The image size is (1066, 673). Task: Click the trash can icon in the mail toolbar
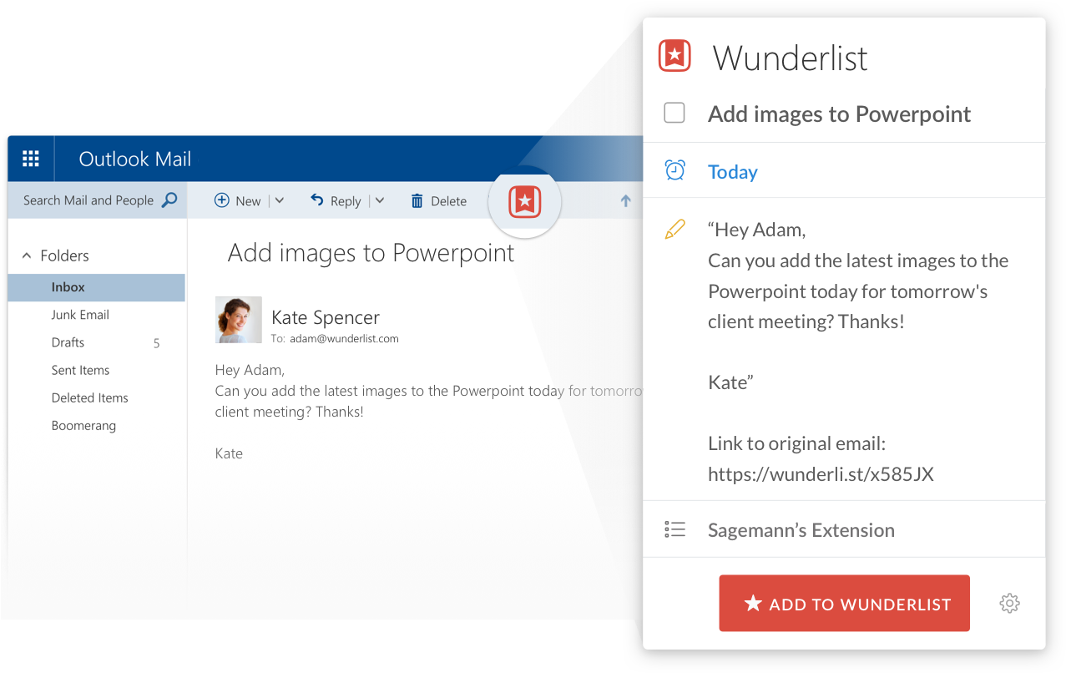click(417, 200)
